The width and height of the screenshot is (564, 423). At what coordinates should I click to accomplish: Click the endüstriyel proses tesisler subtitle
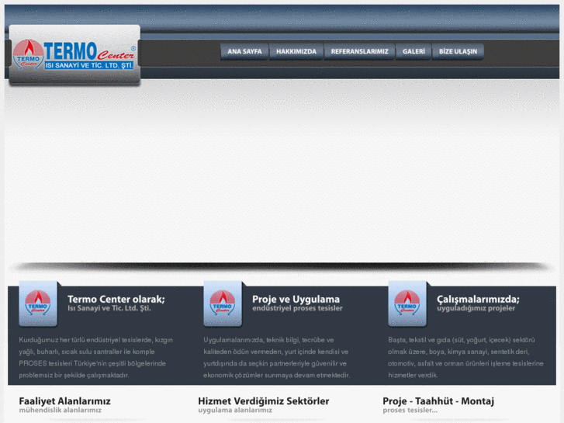tap(297, 308)
